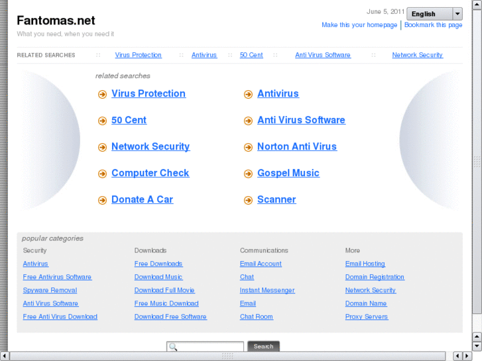This screenshot has width=482, height=361.
Task: Click the horizontal scrollbar at the bottom
Action: click(x=227, y=356)
